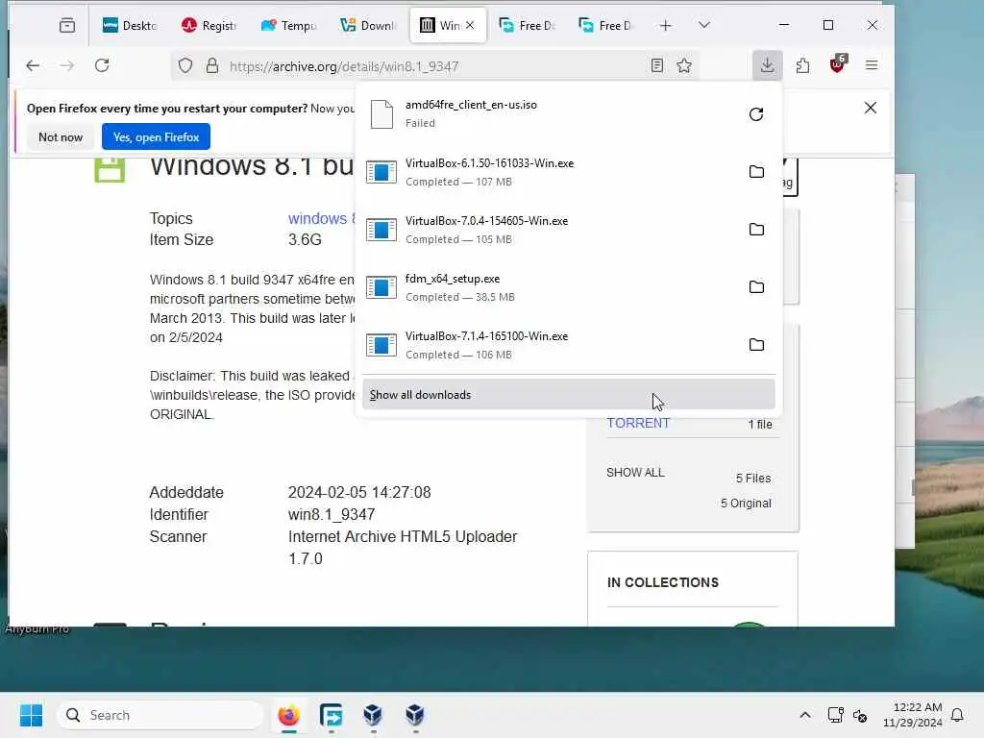Open the Firefox application menu
984x738 pixels.
click(871, 65)
